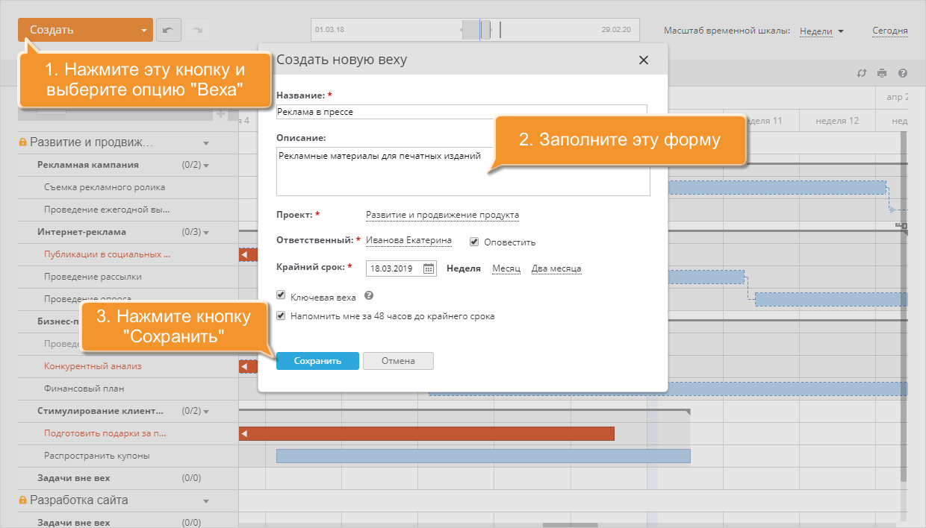
Task: Click the Отмена button
Action: click(x=398, y=361)
